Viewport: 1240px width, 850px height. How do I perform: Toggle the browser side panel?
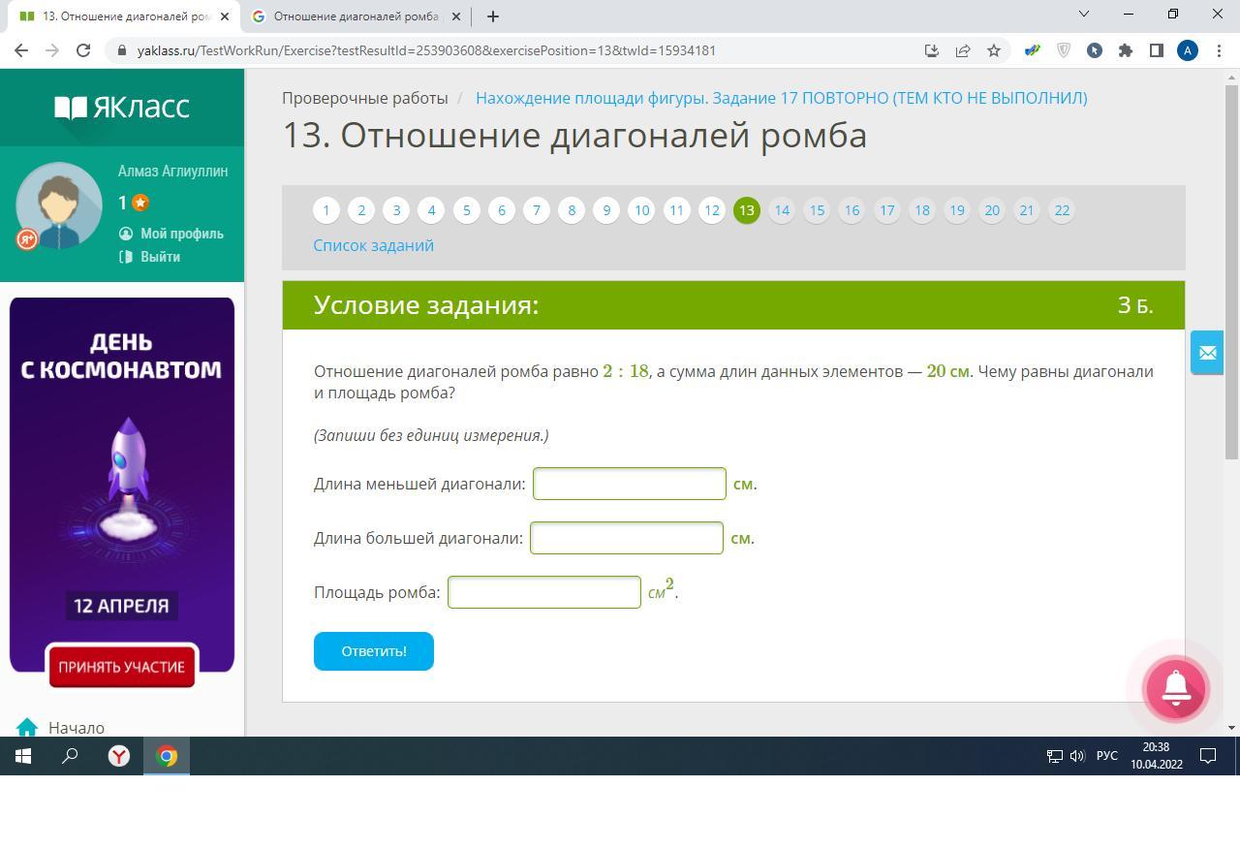tap(1157, 50)
